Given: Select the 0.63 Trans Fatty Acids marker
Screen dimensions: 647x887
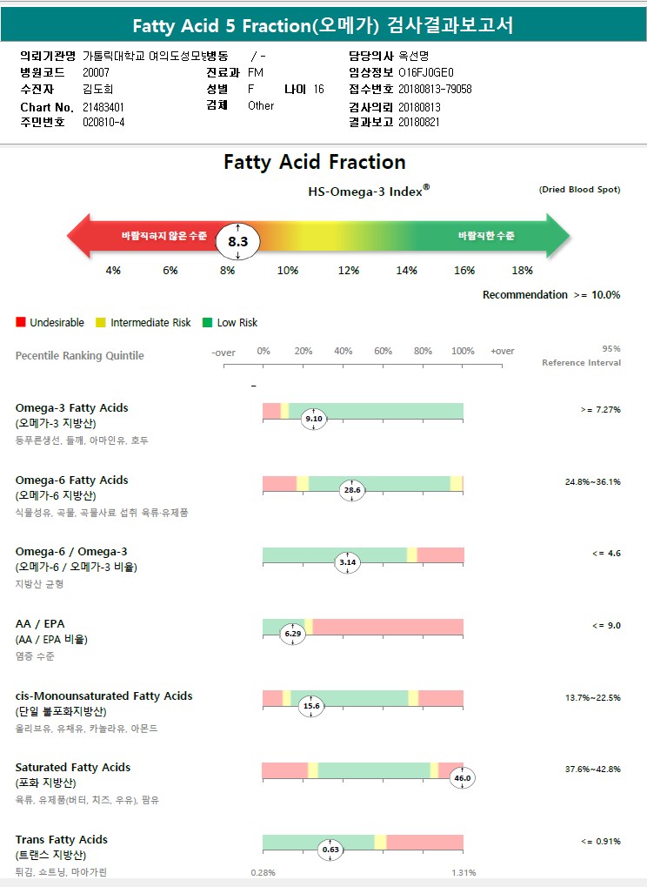Looking at the screenshot, I should point(330,850).
